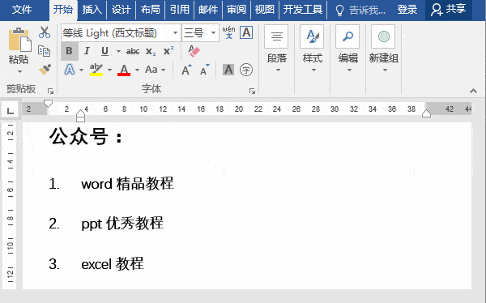The image size is (486, 303).
Task: Click list item word 精品教程
Action: 127,184
